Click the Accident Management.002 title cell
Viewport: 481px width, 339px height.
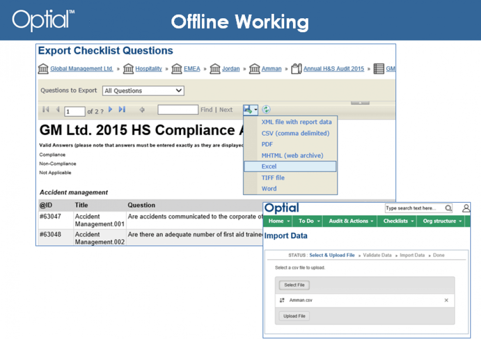[100, 238]
